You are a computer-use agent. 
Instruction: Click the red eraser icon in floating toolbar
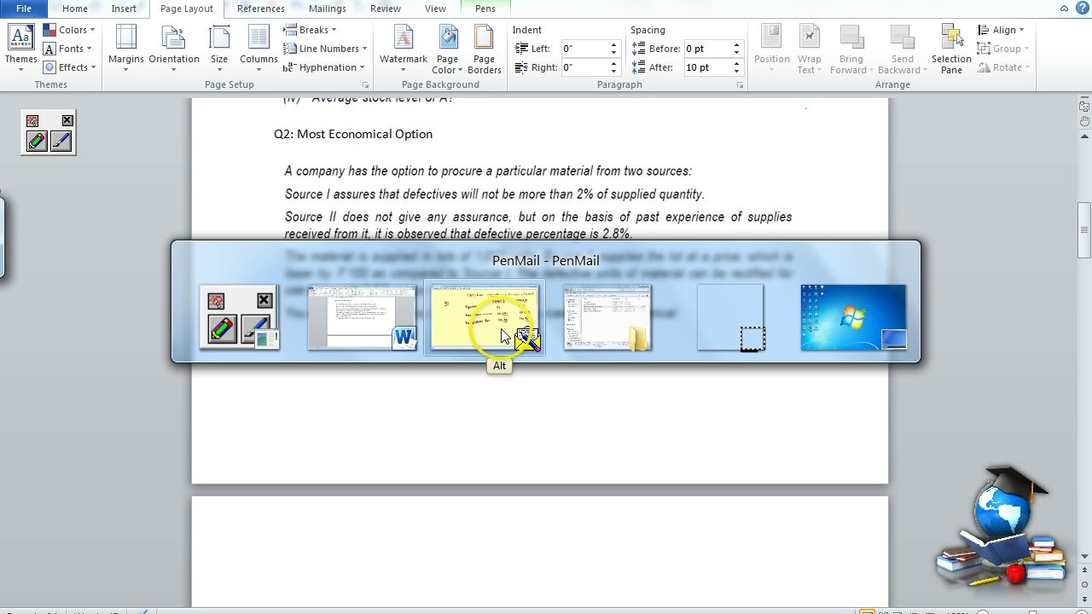[x=32, y=121]
